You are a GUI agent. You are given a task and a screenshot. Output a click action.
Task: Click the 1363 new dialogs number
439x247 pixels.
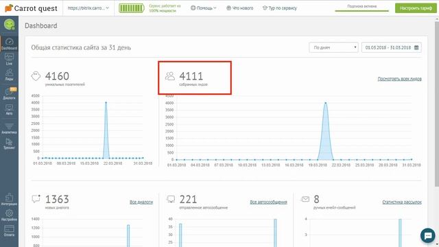tap(57, 199)
